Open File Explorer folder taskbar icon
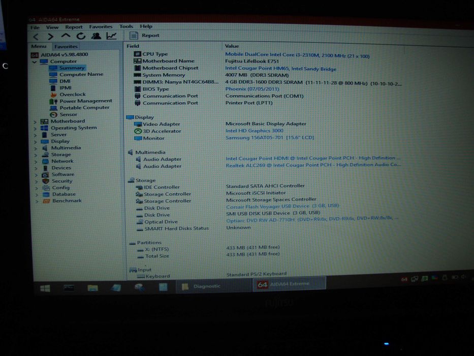This screenshot has width=474, height=356. [92, 287]
